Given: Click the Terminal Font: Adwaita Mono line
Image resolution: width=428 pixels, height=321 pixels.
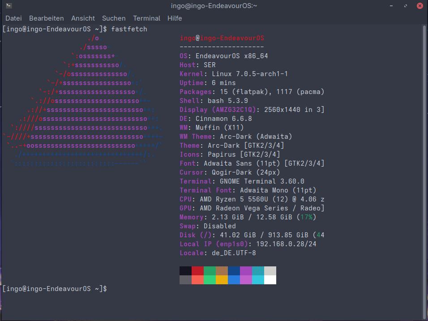Looking at the screenshot, I should 248,190.
